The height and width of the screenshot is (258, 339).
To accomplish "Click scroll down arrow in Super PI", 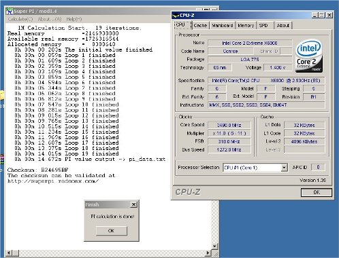I will point(214,246).
